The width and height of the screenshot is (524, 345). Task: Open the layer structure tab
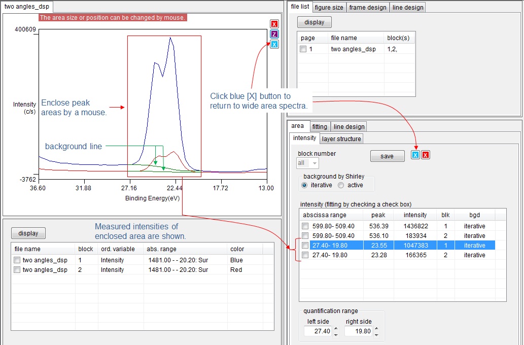pos(341,139)
